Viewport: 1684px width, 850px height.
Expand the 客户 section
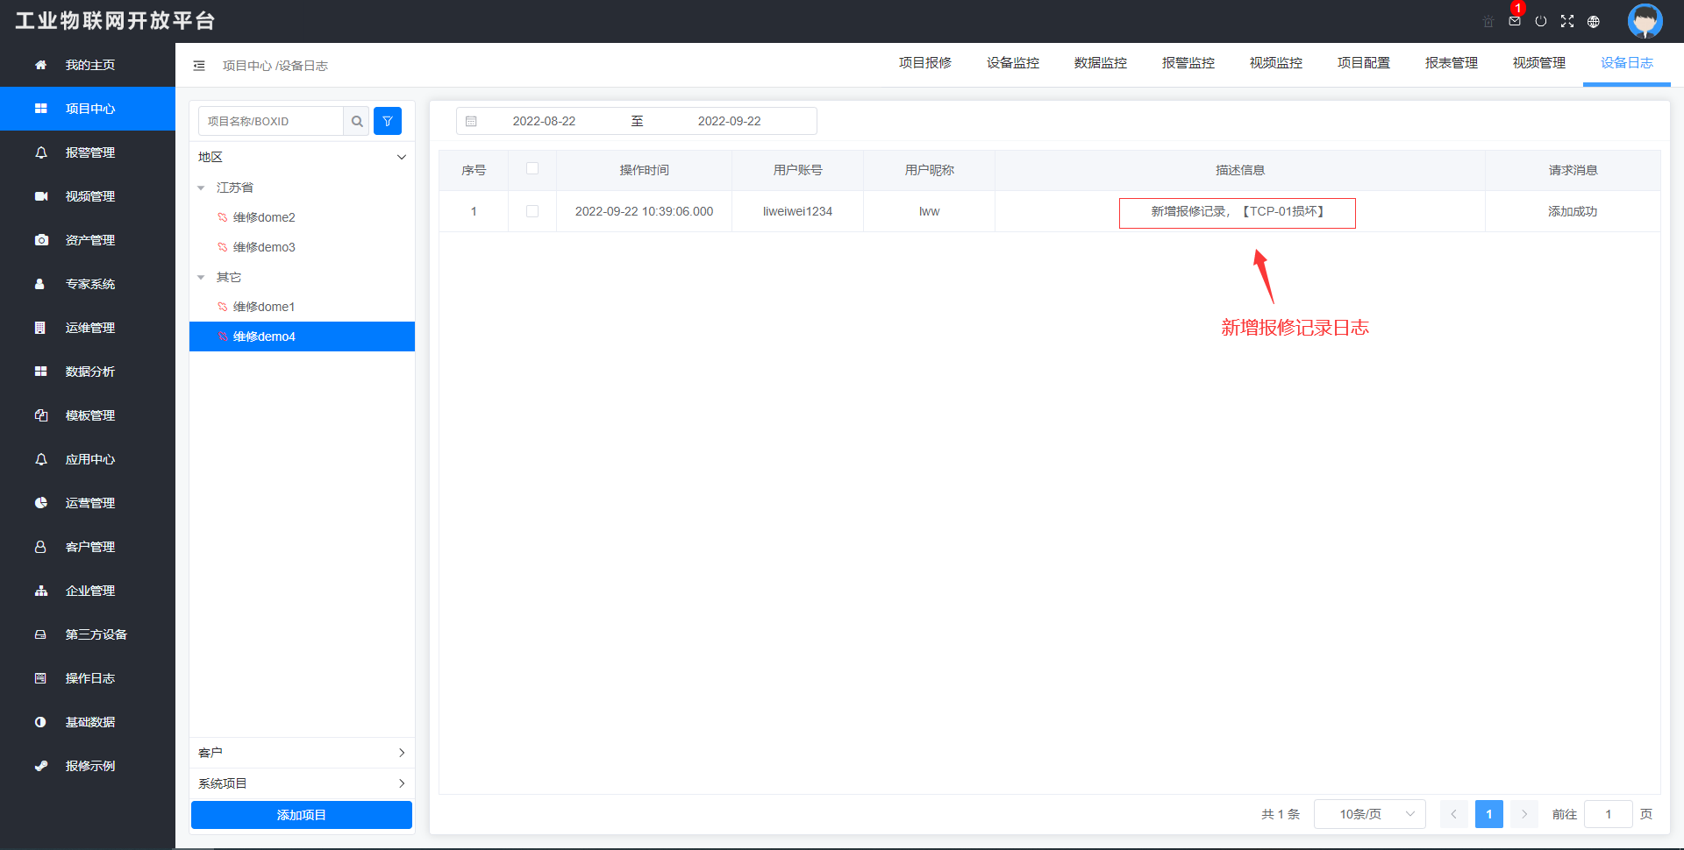tap(302, 753)
